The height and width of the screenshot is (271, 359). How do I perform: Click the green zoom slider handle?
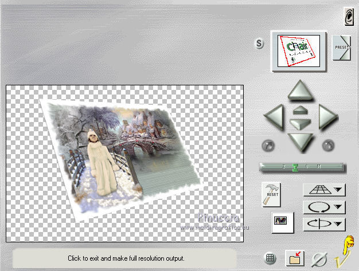(295, 167)
